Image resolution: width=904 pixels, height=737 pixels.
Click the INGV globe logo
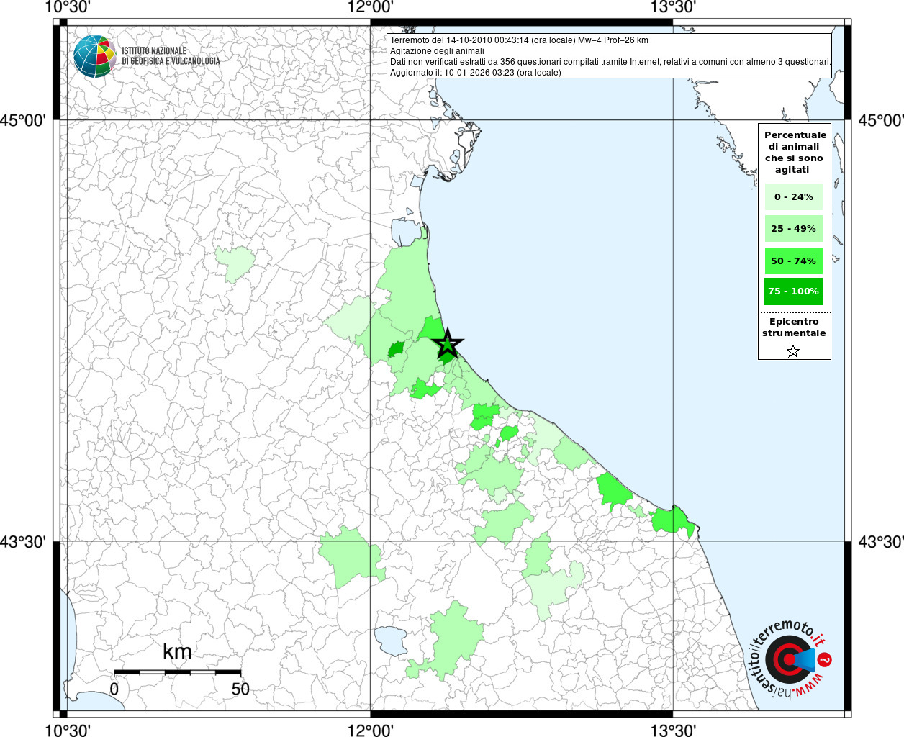pyautogui.click(x=94, y=56)
